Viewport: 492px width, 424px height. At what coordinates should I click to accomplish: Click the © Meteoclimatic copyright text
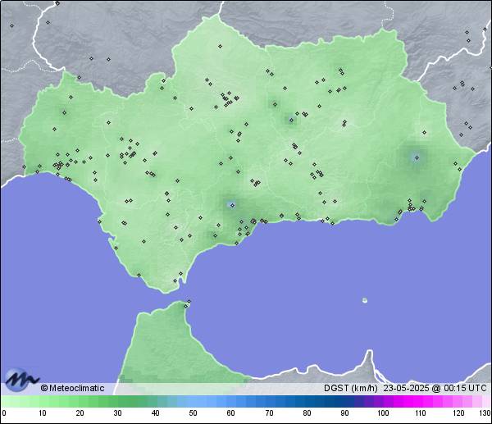point(72,388)
